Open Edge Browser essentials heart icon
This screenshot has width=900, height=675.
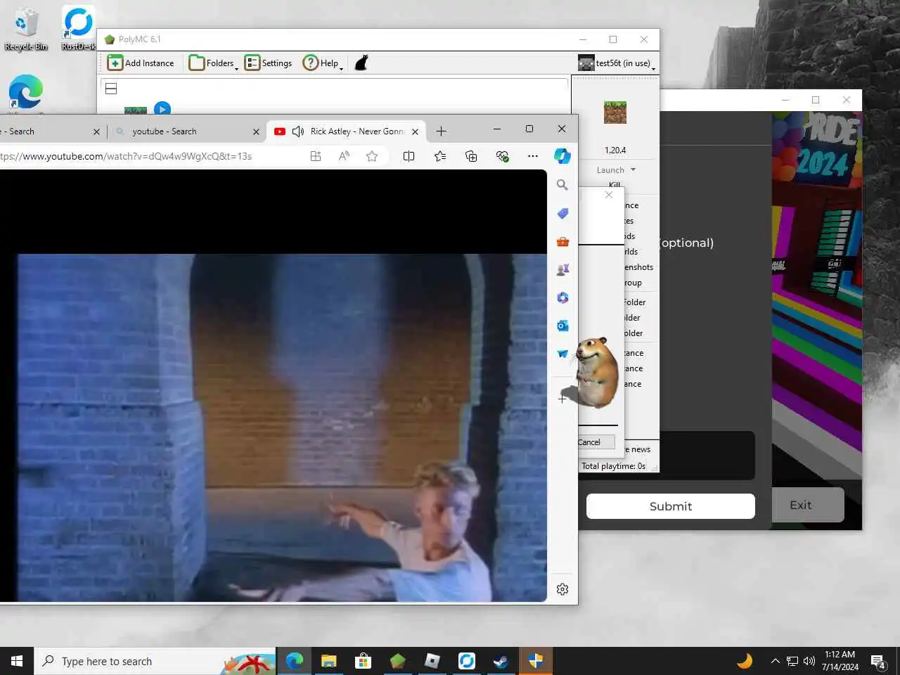(x=502, y=156)
